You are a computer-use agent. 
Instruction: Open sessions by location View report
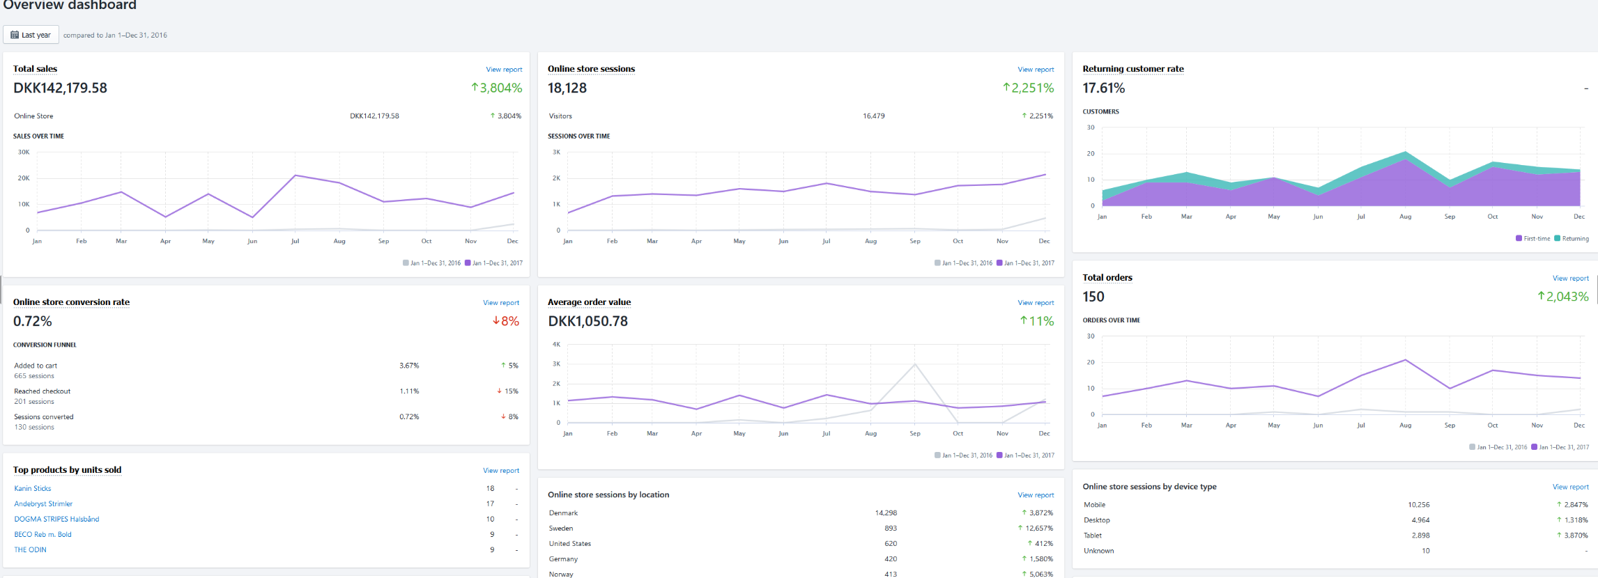[1036, 495]
